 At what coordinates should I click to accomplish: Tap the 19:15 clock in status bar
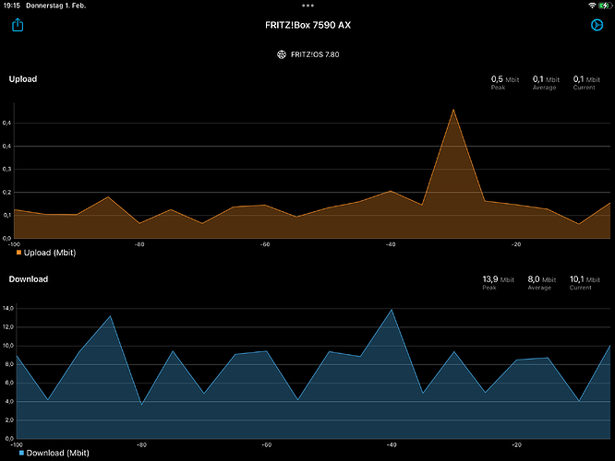[x=11, y=6]
